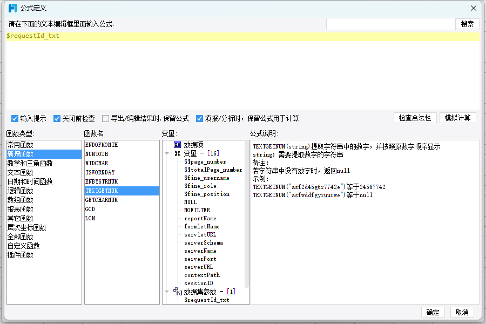Click the 检查合法性 button
Screen dimensions: 486x324
click(x=415, y=118)
